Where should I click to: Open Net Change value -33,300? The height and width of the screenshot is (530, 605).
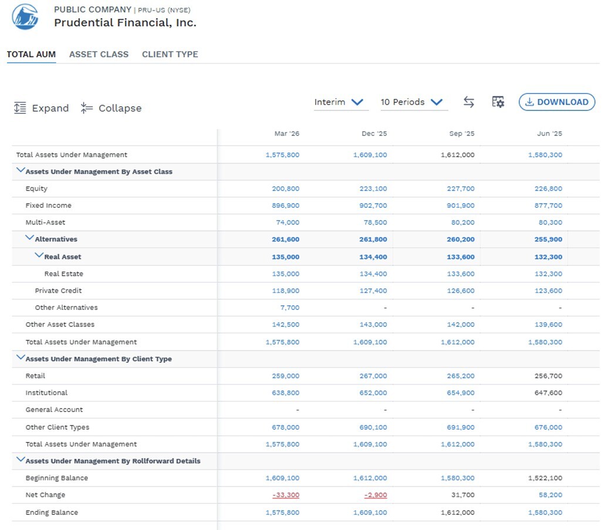pos(286,495)
